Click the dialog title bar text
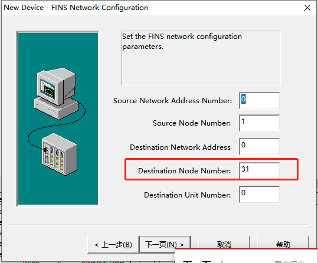Image resolution: width=318 pixels, height=263 pixels. 76,8
